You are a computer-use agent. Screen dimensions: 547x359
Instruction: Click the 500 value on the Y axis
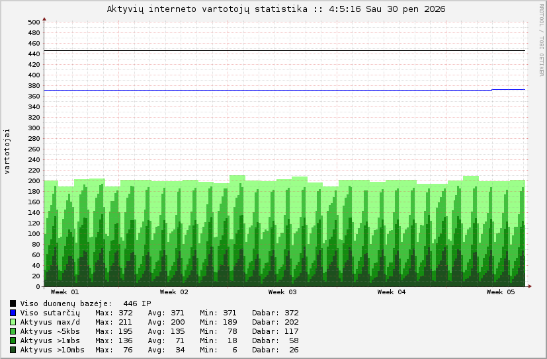34,22
